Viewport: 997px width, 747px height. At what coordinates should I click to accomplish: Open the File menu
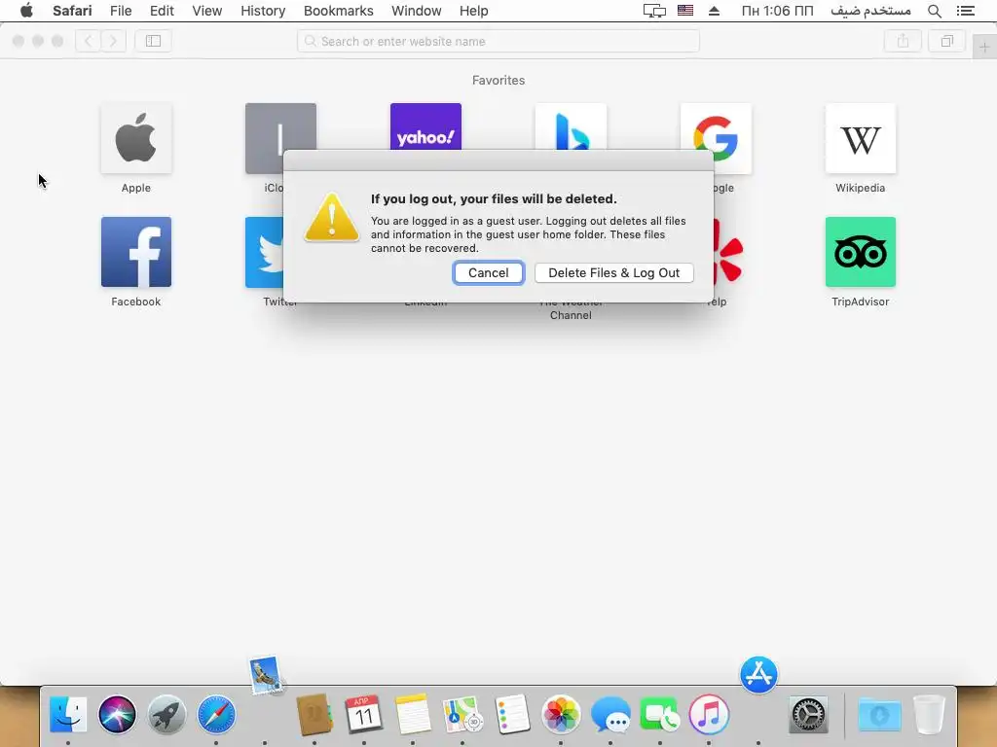pos(120,11)
